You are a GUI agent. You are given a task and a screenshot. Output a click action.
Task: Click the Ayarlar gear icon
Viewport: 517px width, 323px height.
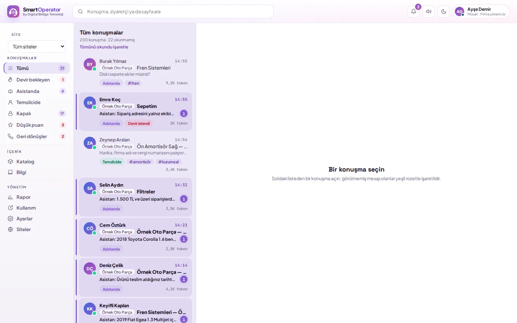10,219
